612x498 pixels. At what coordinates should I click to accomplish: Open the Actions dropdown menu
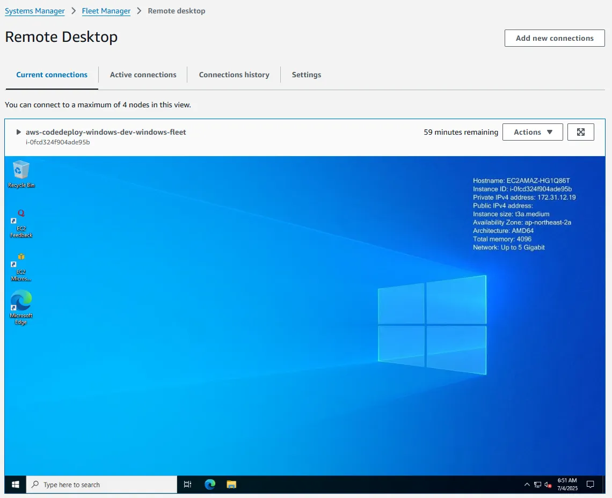(x=532, y=131)
